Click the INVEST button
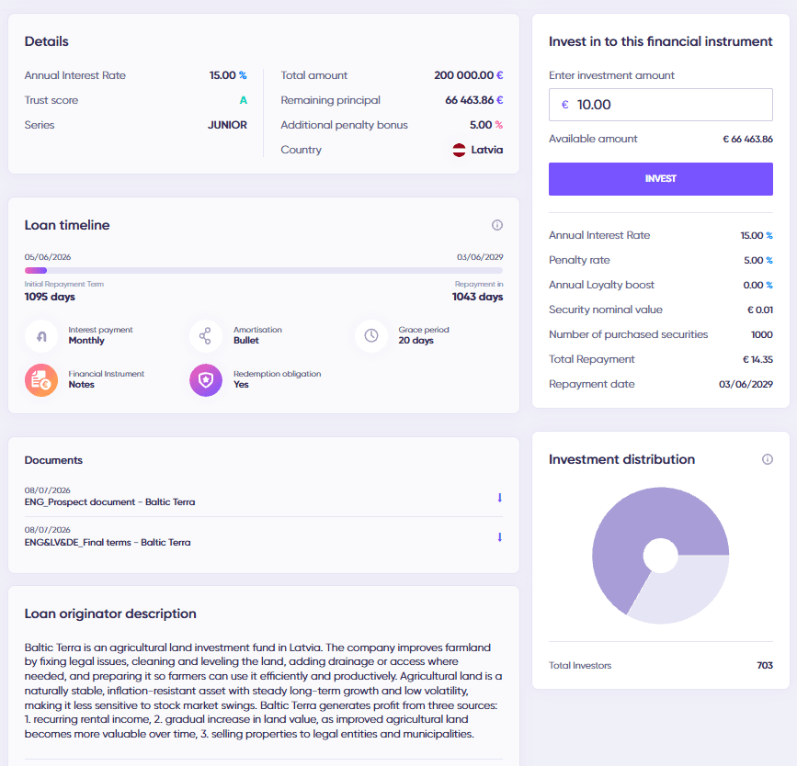Viewport: 797px width, 766px height. pos(660,179)
